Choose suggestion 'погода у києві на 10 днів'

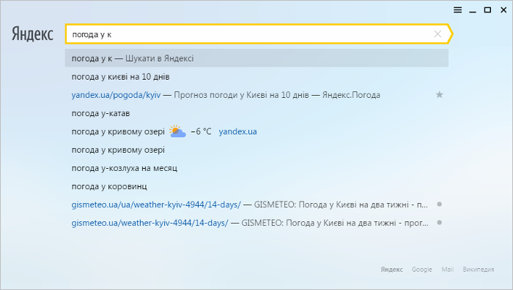pos(256,77)
